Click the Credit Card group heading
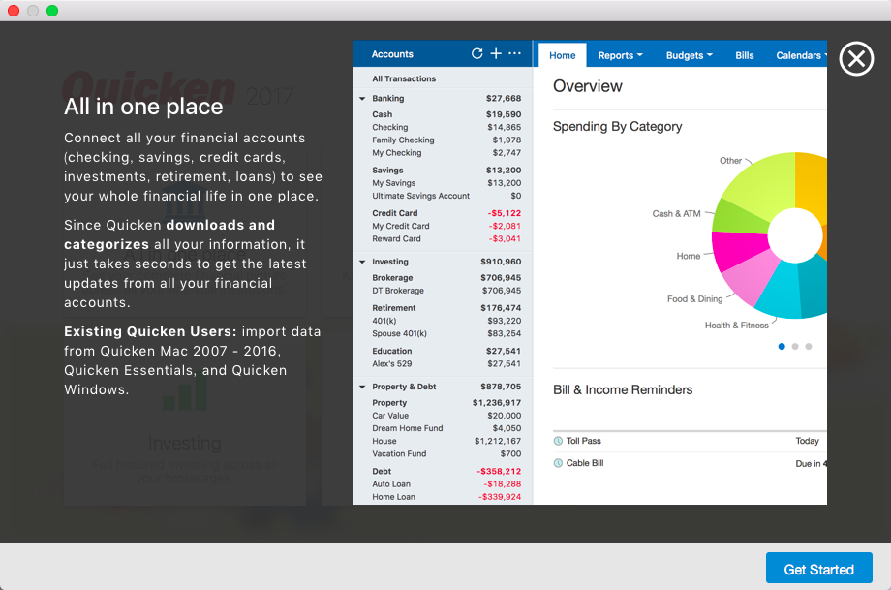This screenshot has height=590, width=891. point(395,213)
